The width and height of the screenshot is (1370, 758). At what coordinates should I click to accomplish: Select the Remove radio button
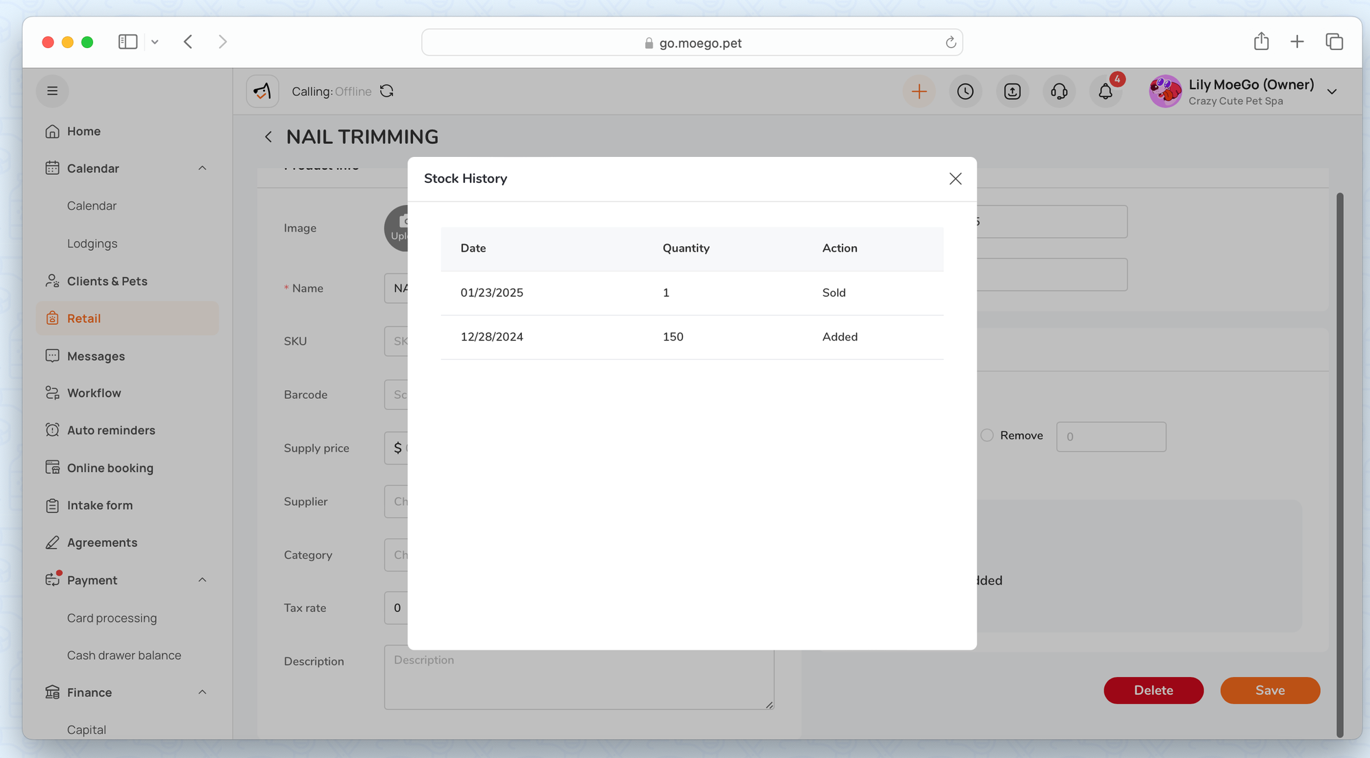click(987, 435)
